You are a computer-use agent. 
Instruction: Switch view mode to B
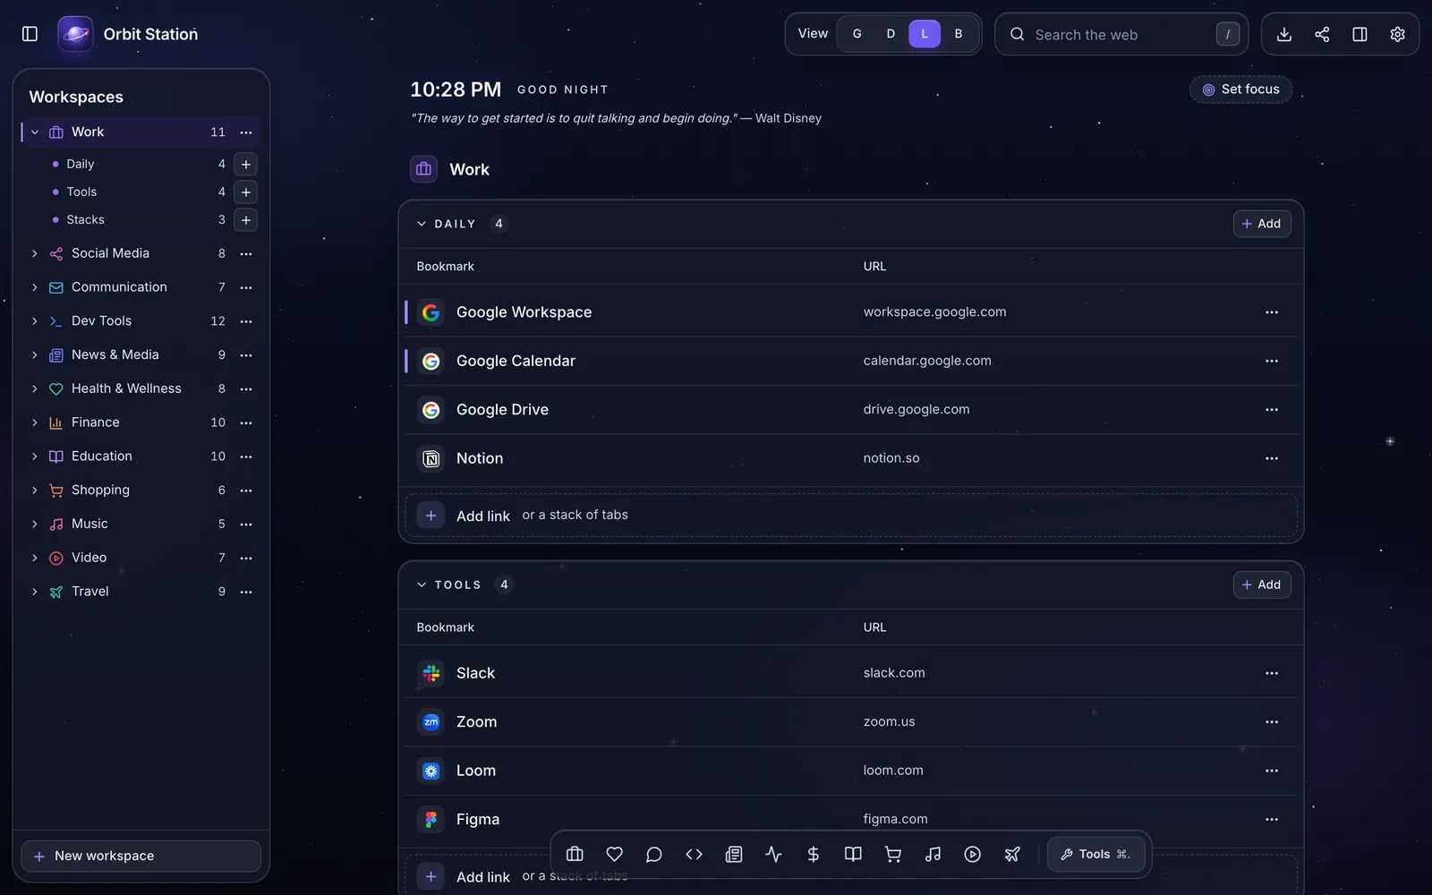tap(959, 34)
